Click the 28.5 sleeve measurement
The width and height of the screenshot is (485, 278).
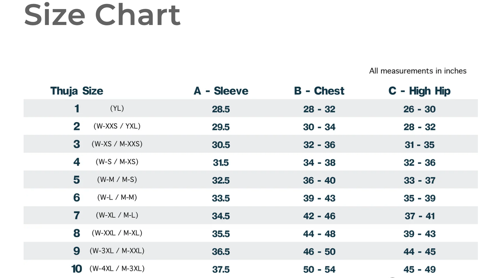(221, 109)
